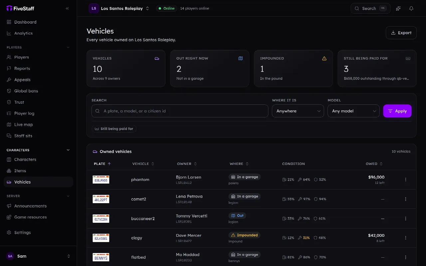Click the payment icon on Still Being Paid card

408,59
